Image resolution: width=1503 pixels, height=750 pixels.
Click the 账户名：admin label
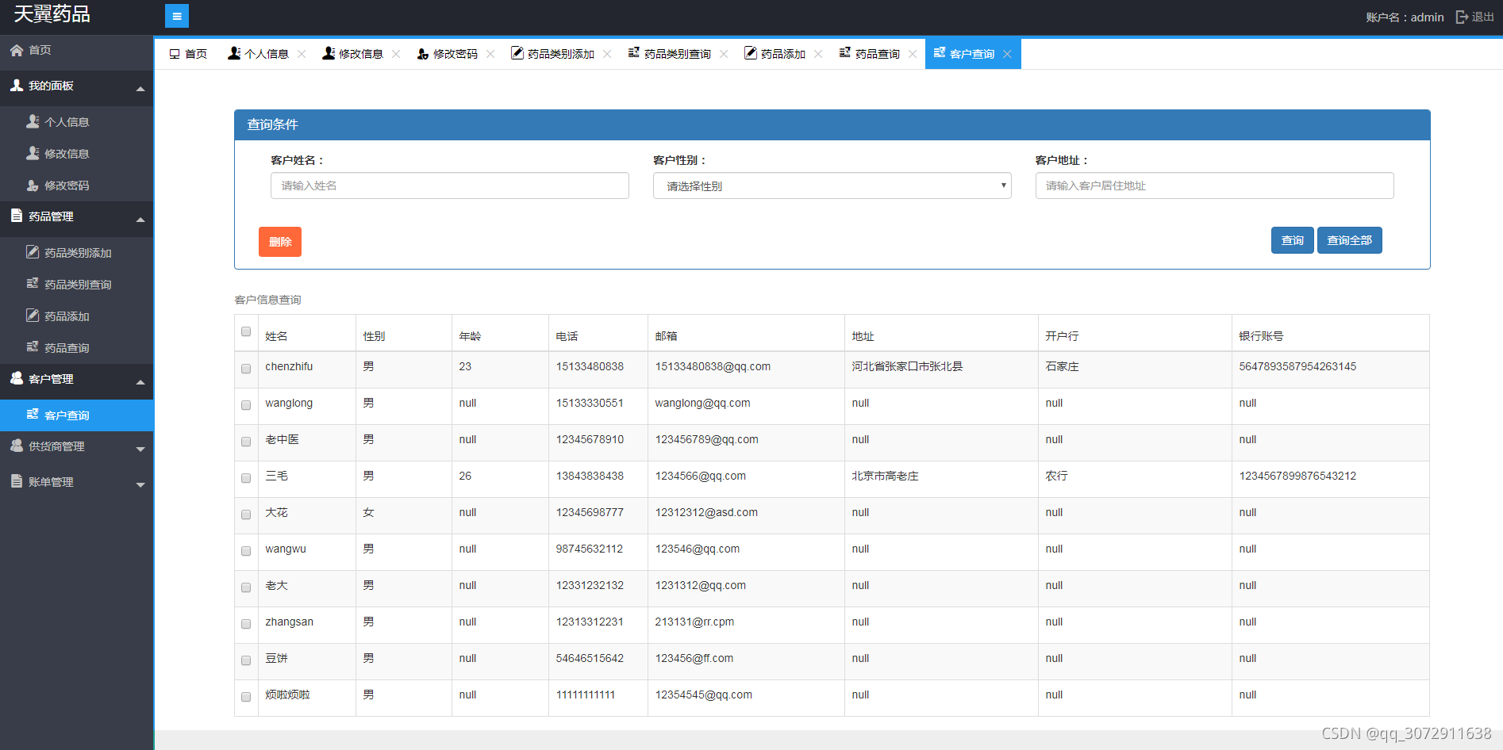coord(1405,17)
